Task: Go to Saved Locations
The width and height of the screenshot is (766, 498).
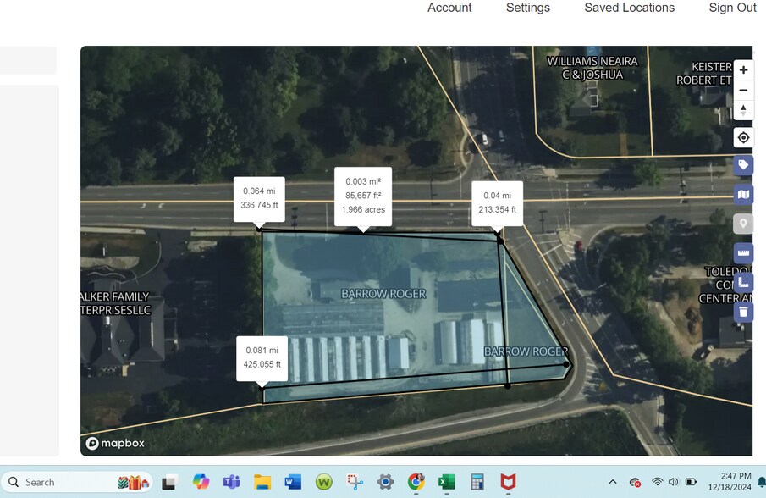Action: [x=629, y=8]
